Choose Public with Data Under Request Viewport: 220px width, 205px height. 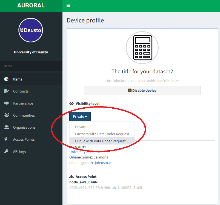click(x=102, y=141)
